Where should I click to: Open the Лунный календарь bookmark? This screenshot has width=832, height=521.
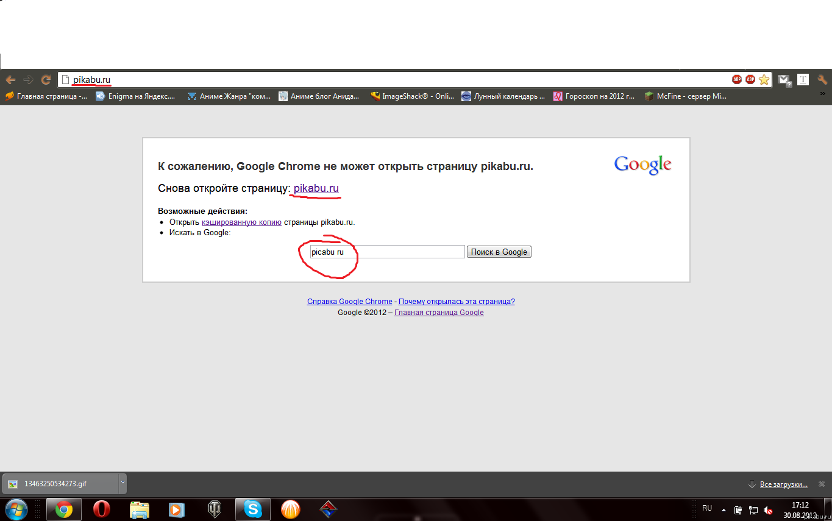(x=503, y=96)
